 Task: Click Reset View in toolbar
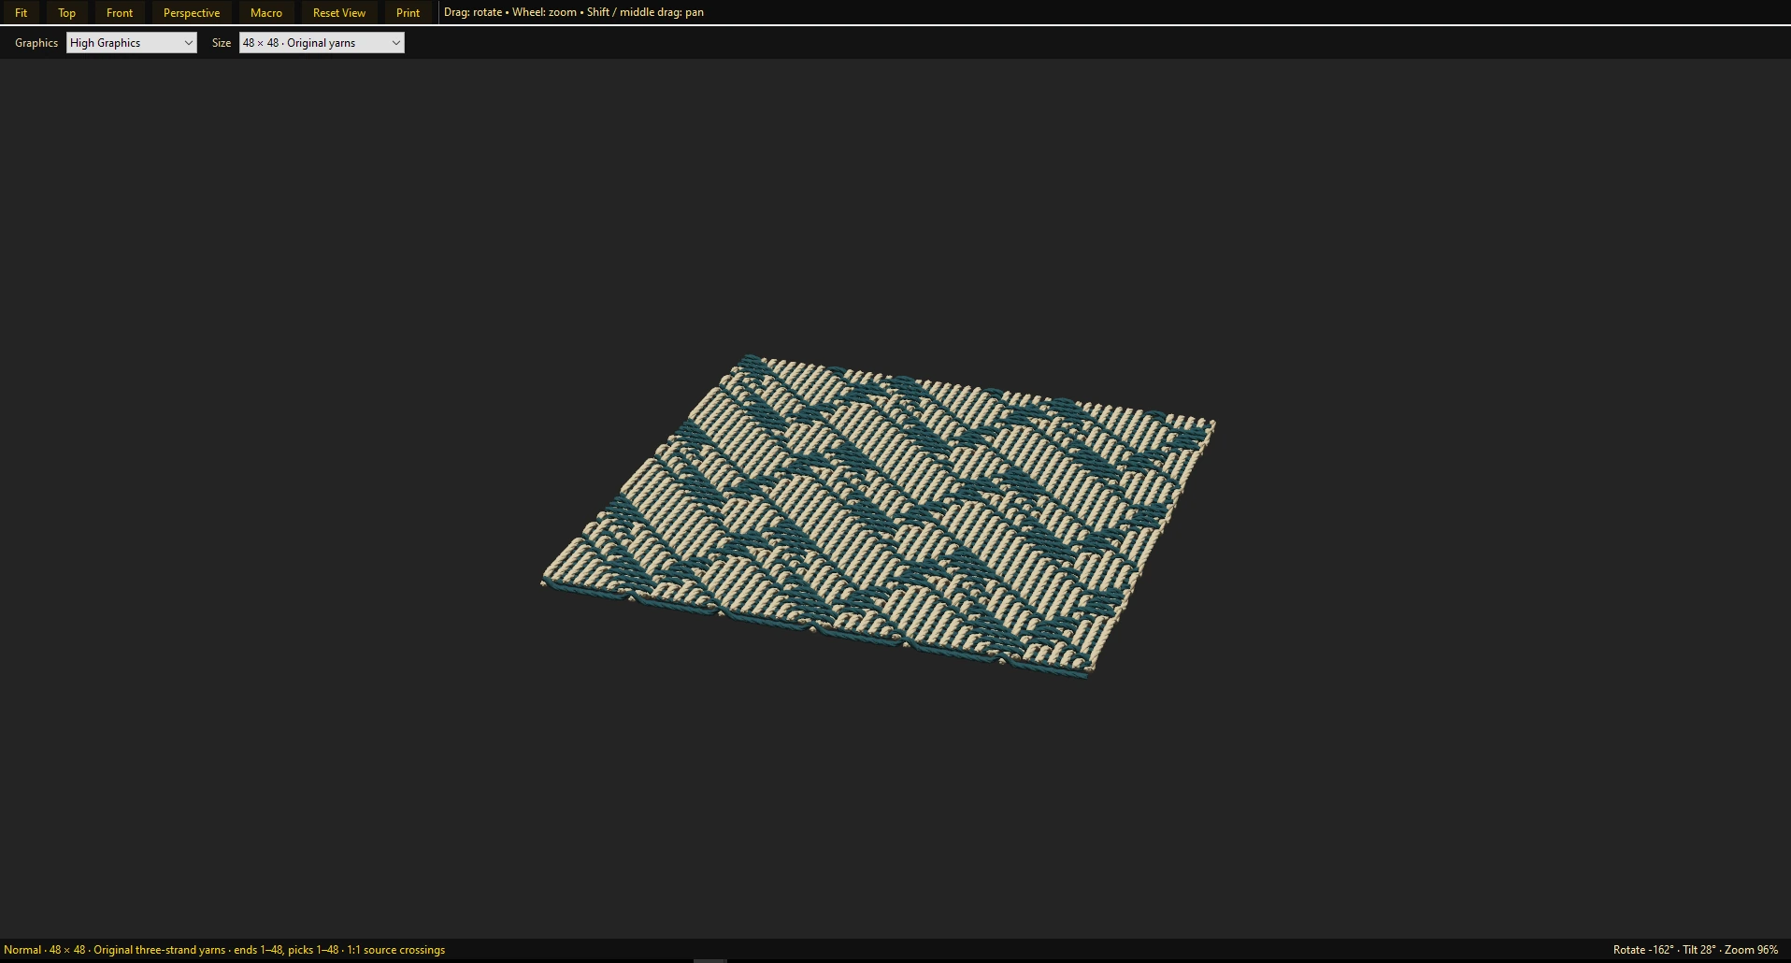tap(339, 13)
